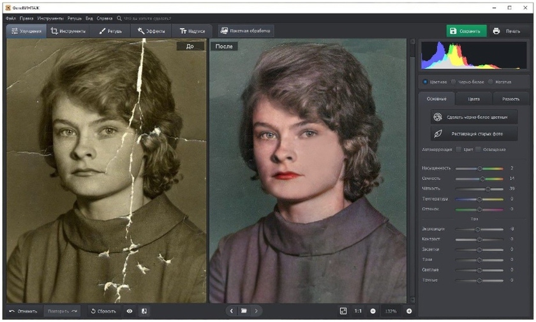Screen dimensions: 536x322
Task: Click the Насыщенность slider handle
Action: pos(479,168)
